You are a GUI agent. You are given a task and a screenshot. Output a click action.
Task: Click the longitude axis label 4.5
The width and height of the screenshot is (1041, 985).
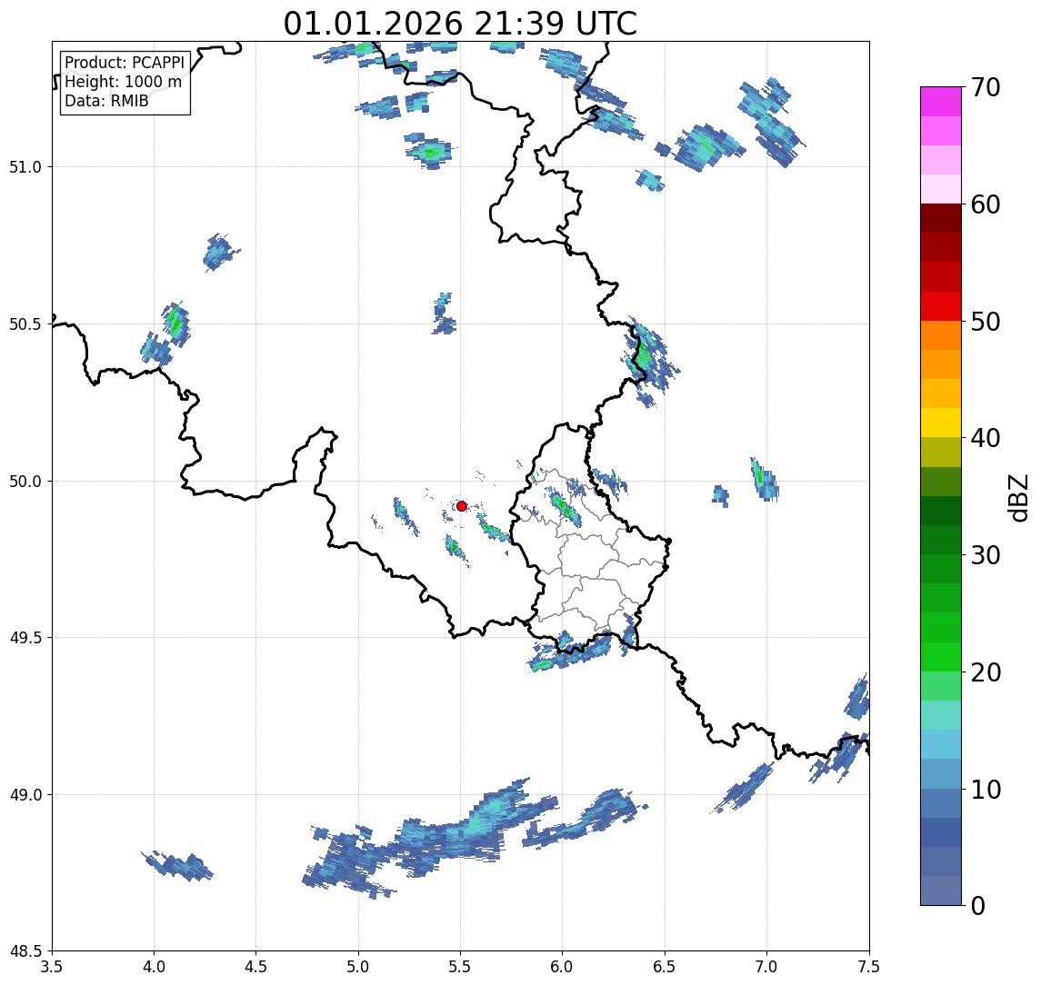point(256,967)
